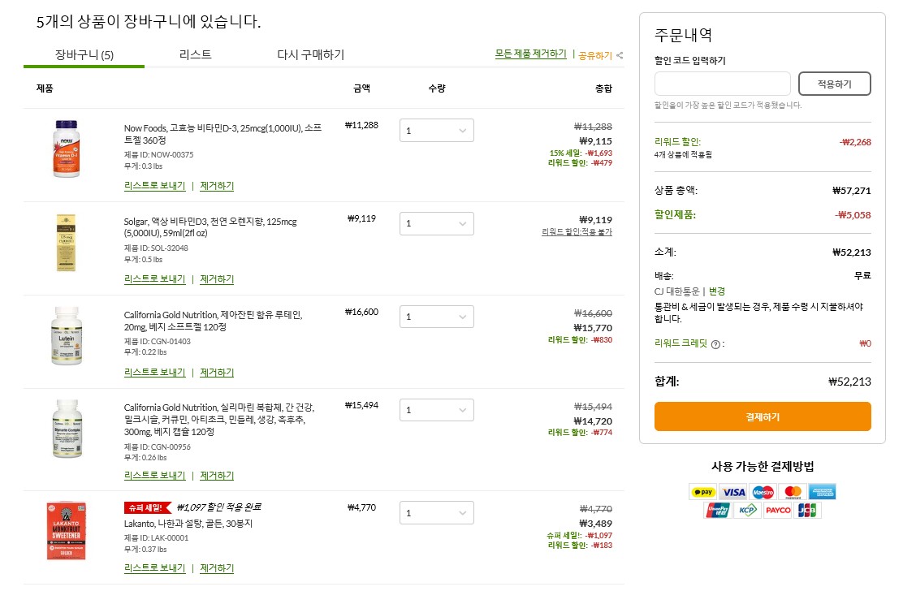Remove CGN 루테인 via 제거하기

pyautogui.click(x=217, y=373)
